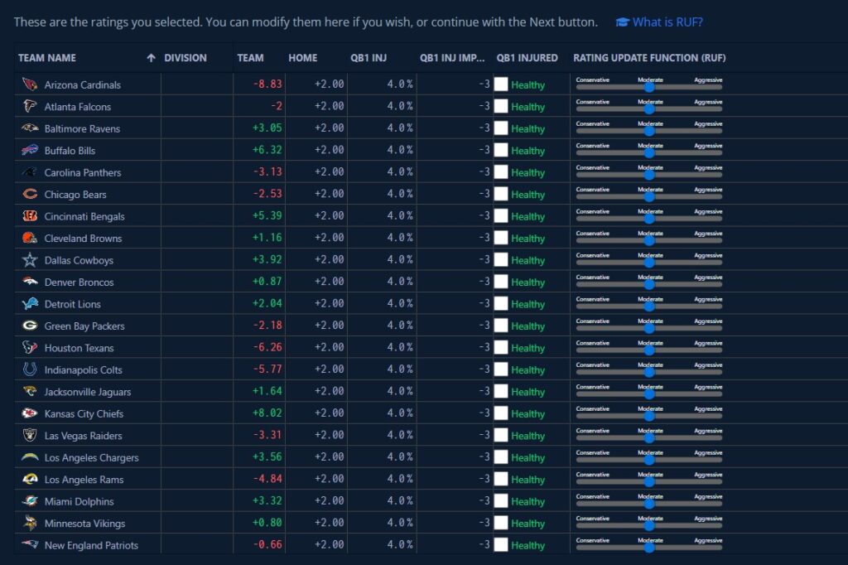Click the Rating Update Function (RUF) header
This screenshot has height=565, width=848.
tap(649, 58)
